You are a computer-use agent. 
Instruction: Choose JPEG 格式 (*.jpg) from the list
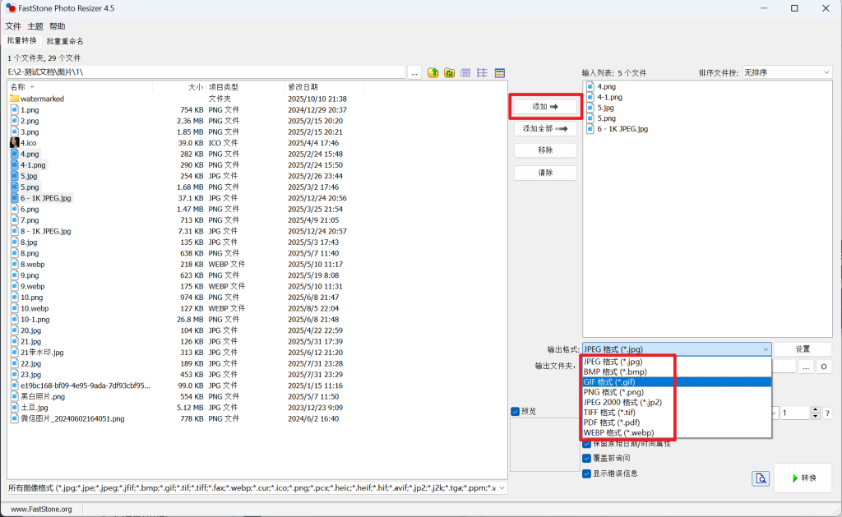point(677,362)
